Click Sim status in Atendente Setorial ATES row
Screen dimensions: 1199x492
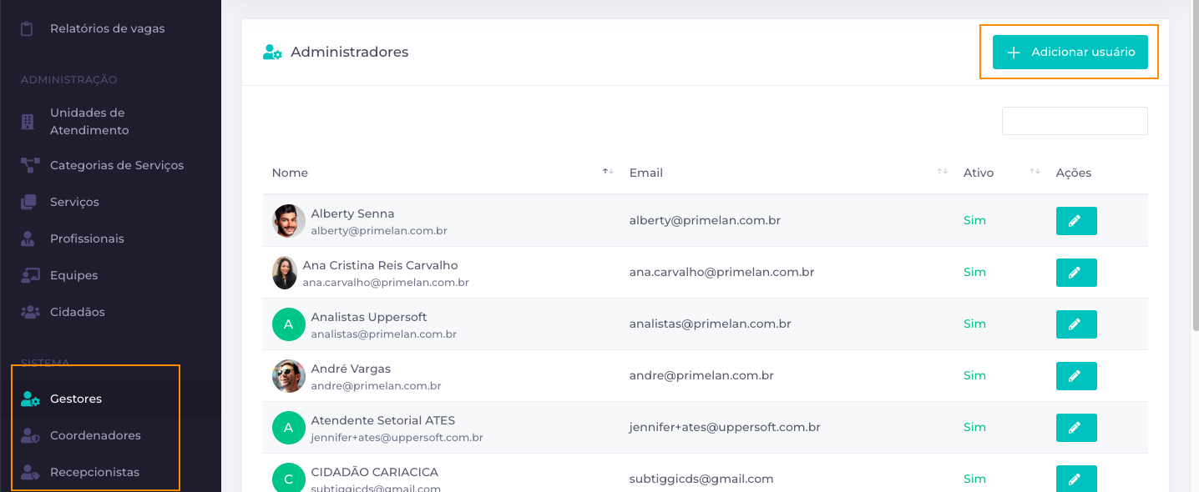(974, 428)
